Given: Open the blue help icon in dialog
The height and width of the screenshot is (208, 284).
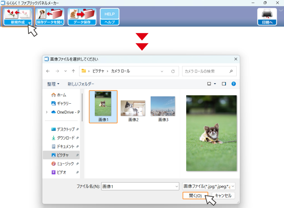Looking at the screenshot, I should click(234, 84).
